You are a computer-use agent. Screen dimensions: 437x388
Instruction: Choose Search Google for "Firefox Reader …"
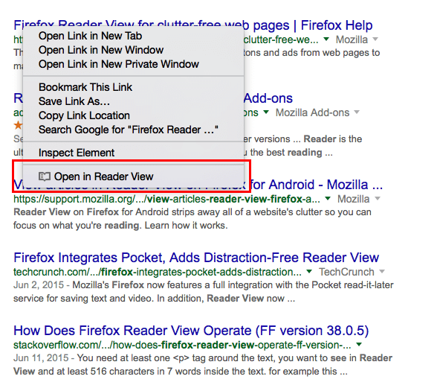point(128,130)
